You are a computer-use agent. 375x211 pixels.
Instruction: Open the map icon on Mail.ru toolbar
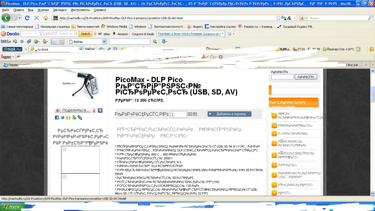[358, 49]
